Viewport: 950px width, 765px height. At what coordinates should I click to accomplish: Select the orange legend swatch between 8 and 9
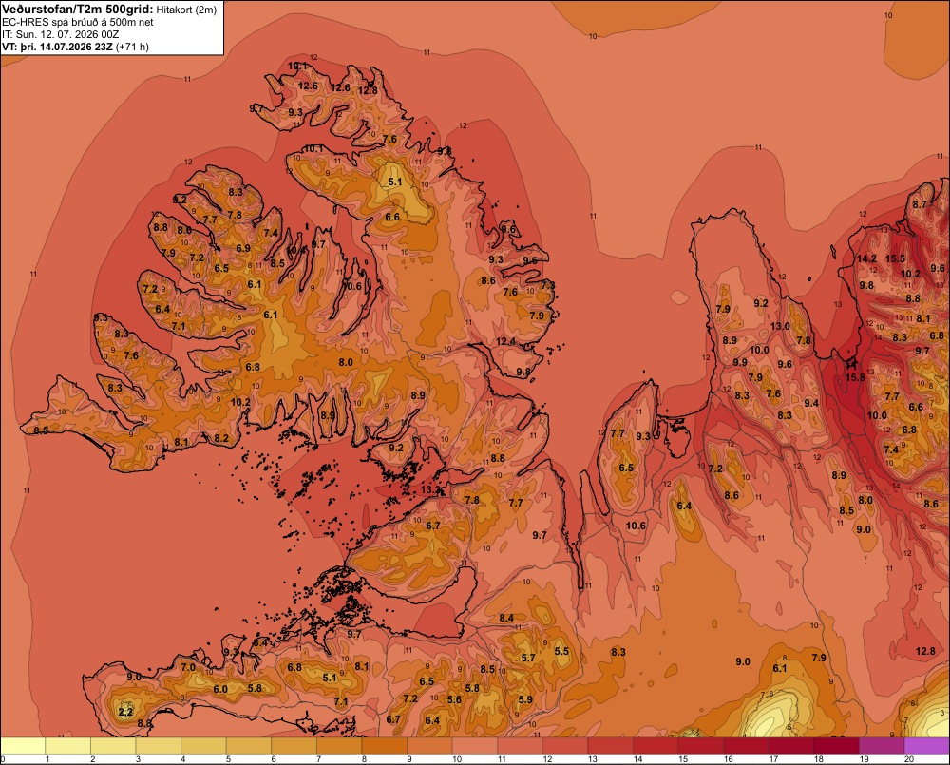(384, 746)
